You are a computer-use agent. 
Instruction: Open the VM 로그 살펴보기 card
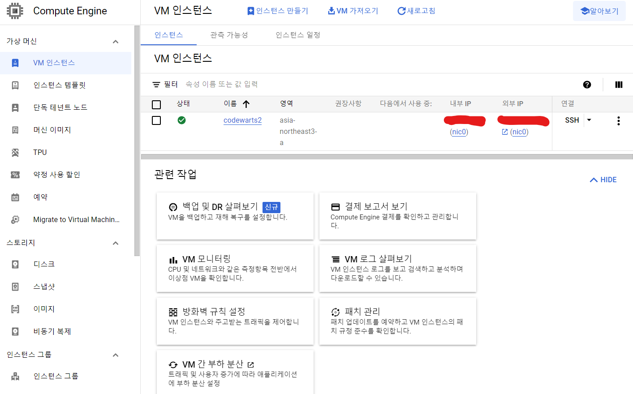click(x=398, y=268)
